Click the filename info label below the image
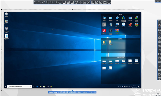The image size is (161, 96). coord(72,92)
